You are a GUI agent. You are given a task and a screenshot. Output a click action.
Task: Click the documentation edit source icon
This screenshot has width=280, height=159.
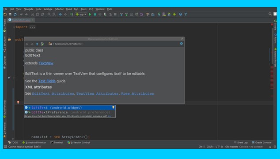[x=42, y=44]
